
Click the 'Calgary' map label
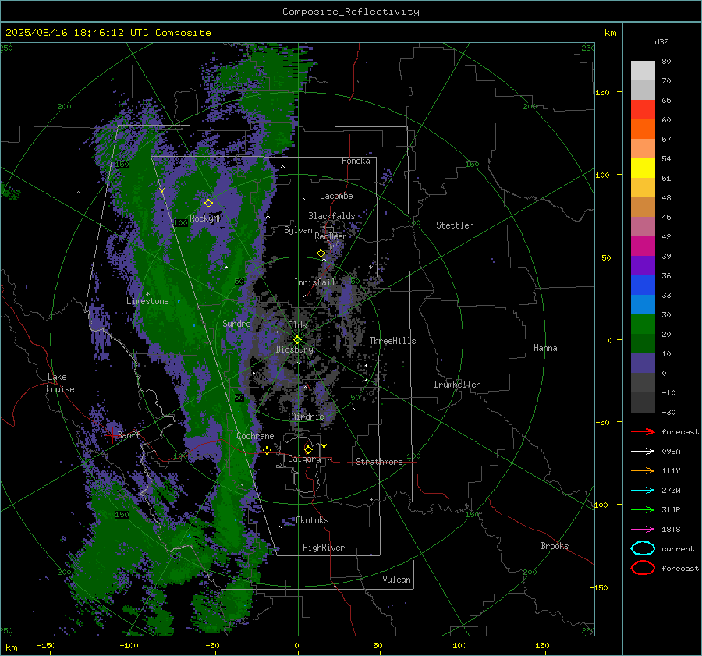point(304,459)
